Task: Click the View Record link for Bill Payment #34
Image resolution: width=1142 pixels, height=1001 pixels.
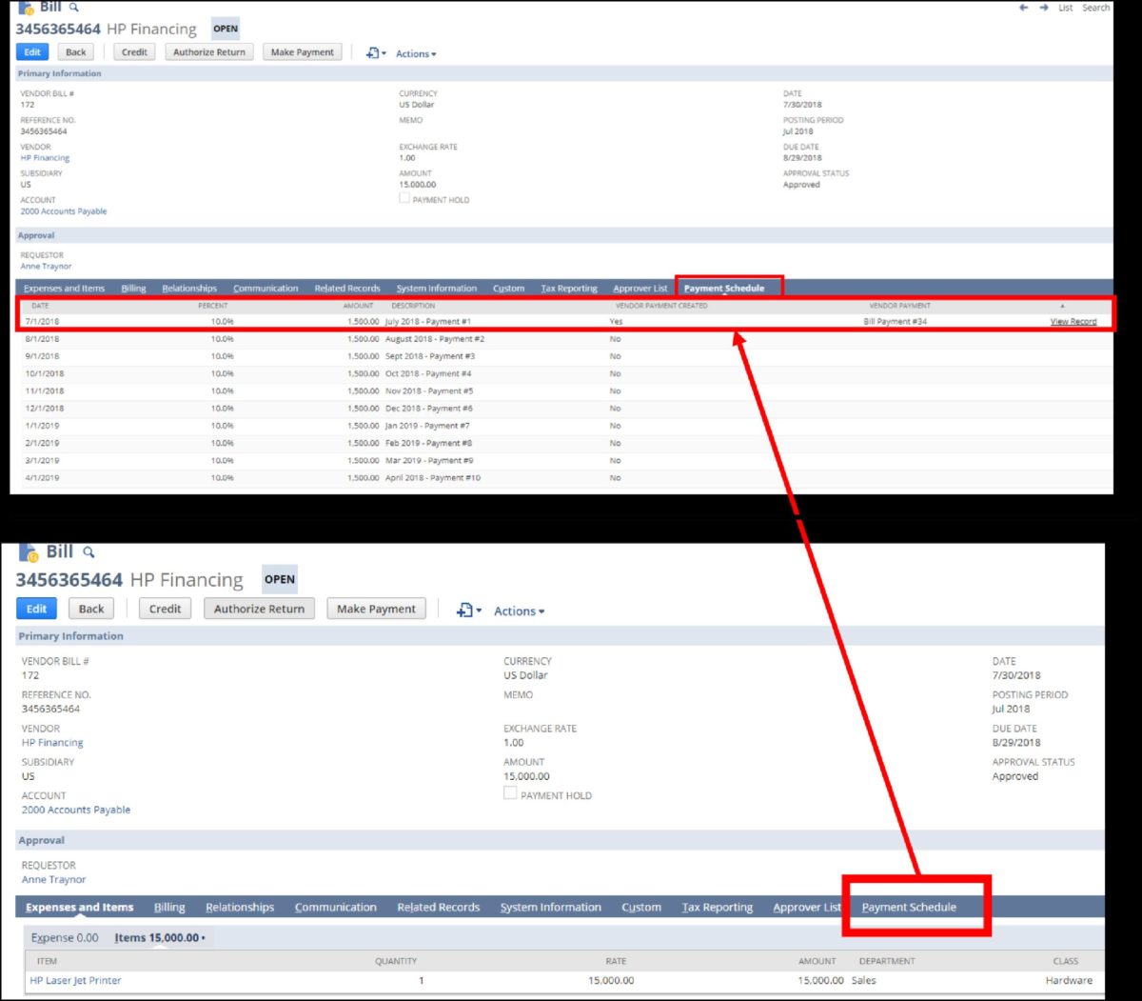Action: (x=1073, y=322)
